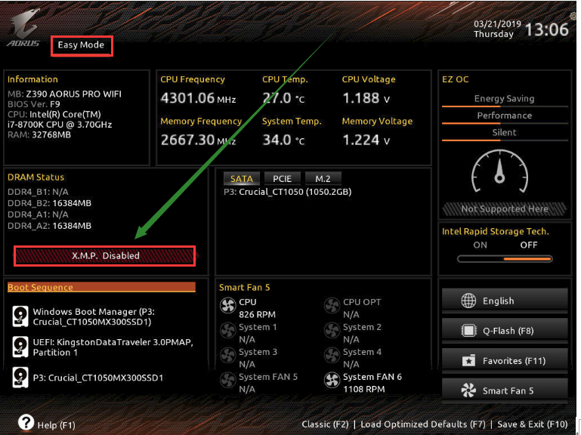The image size is (581, 435).
Task: Switch Intel Rapid Storage Tech to ON
Action: (480, 245)
